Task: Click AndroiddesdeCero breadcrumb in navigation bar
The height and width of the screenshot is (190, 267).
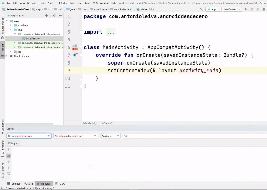Action: click(x=15, y=9)
